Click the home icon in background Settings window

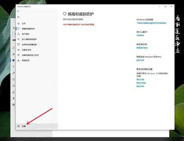(14, 28)
